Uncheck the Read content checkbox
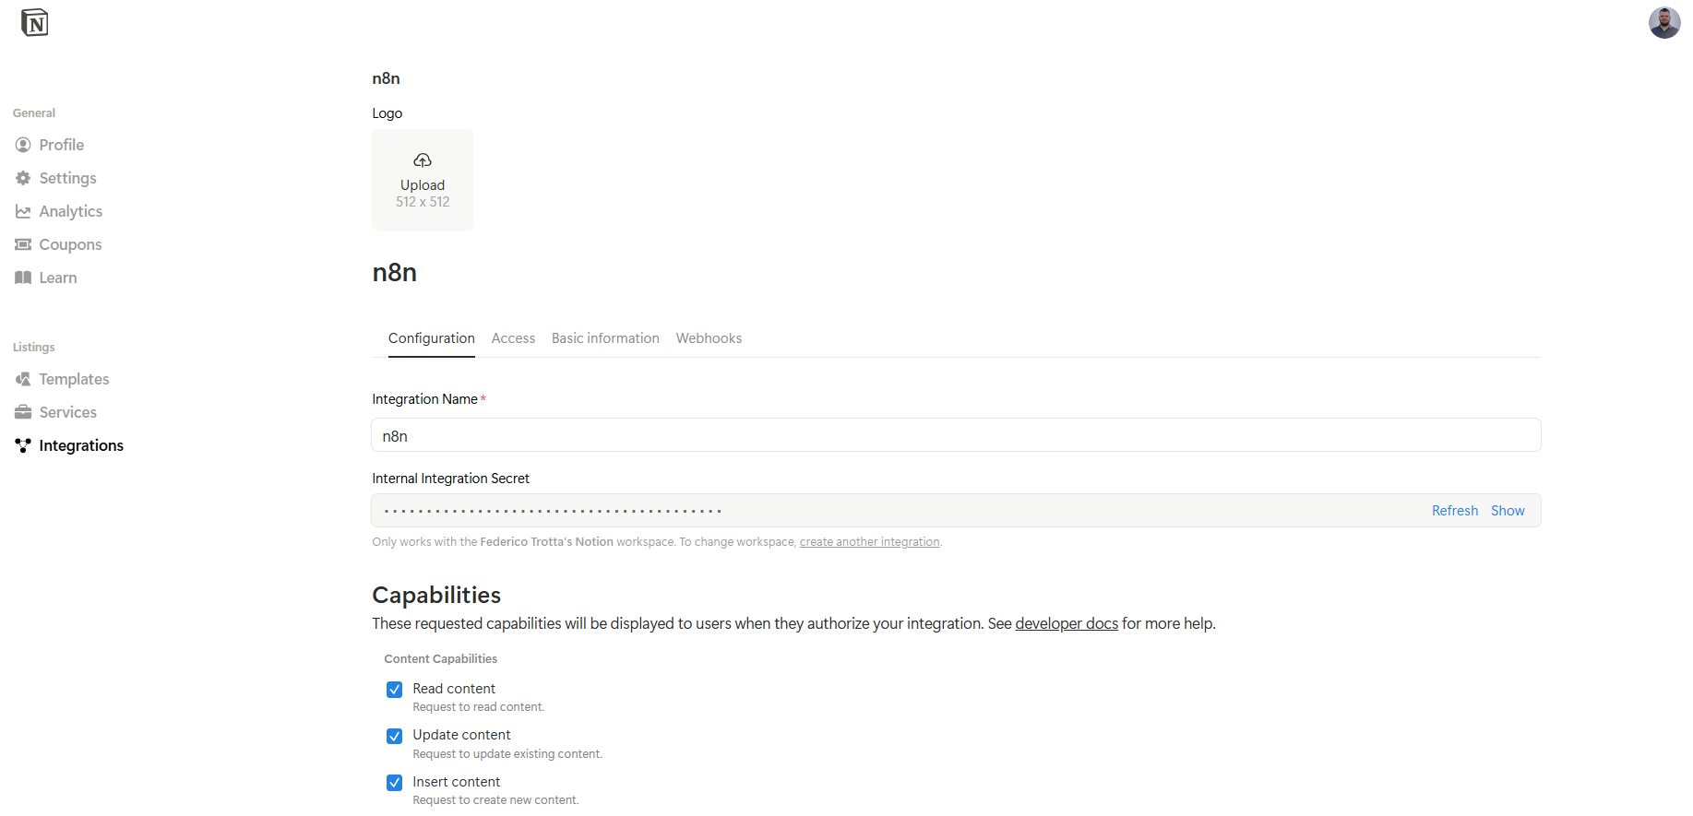 point(394,690)
